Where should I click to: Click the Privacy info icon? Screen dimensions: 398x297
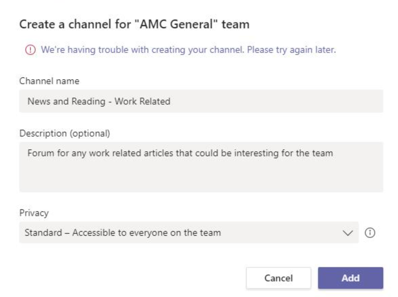[370, 233]
